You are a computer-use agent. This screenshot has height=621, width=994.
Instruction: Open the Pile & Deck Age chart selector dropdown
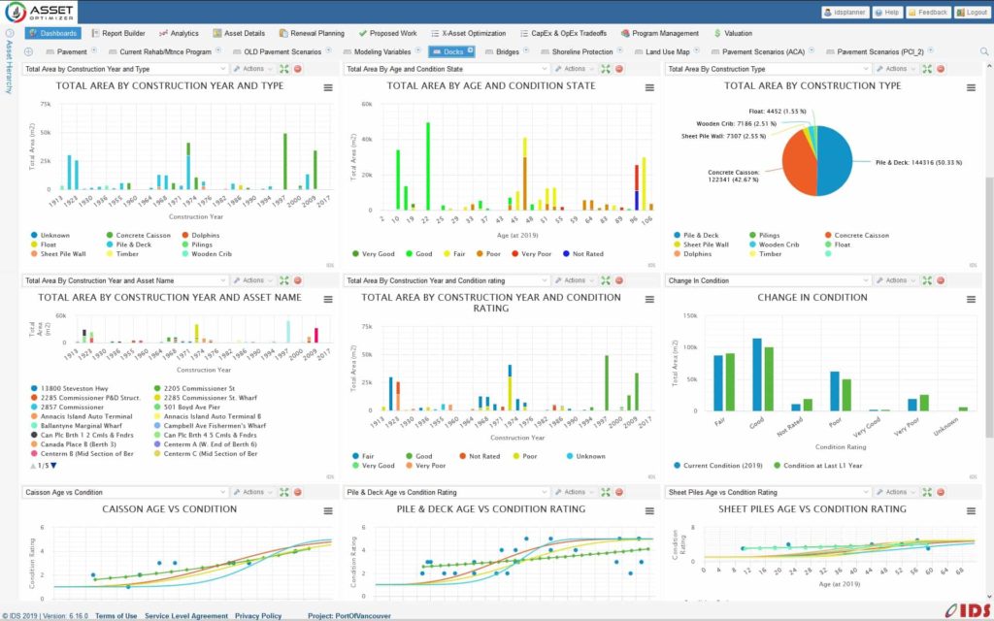pos(447,492)
